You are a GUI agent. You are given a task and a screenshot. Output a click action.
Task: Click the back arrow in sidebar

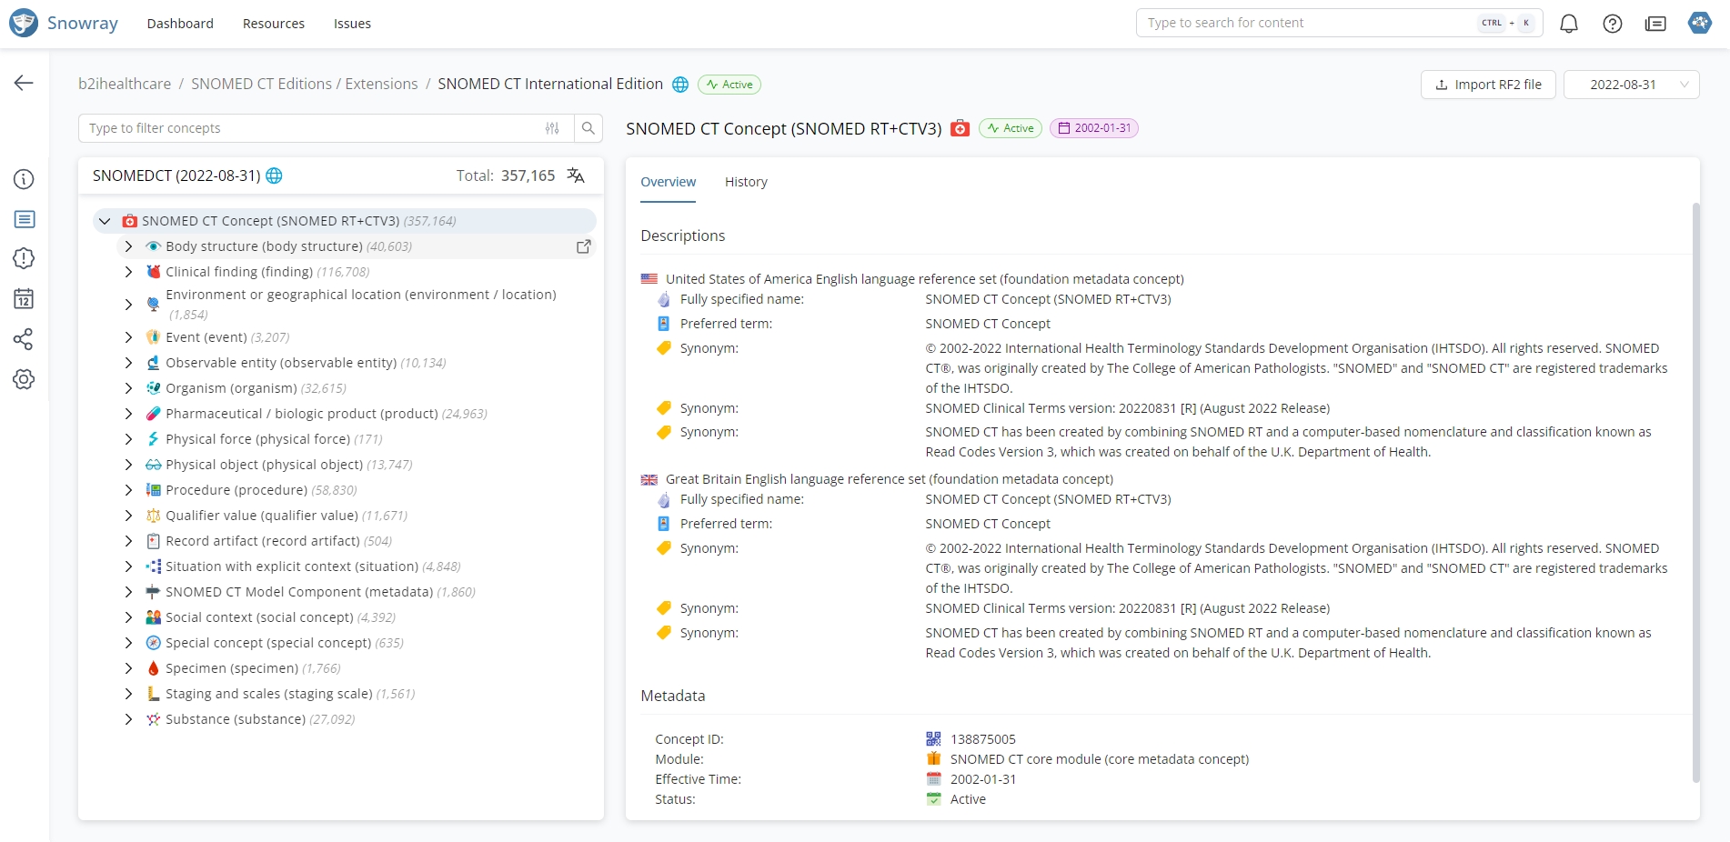click(24, 83)
